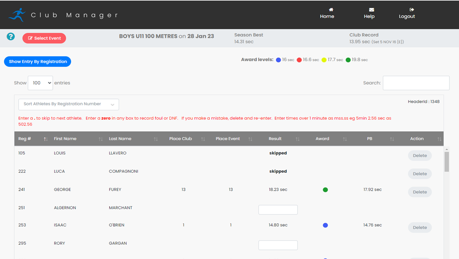
Task: Click the Club Manager runner logo
Action: (x=17, y=15)
